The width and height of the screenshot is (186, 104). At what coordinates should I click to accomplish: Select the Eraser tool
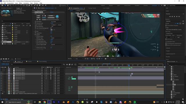40,5
